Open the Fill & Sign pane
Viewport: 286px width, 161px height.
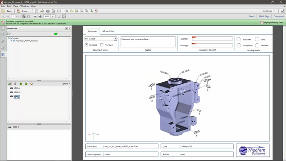click(x=264, y=16)
